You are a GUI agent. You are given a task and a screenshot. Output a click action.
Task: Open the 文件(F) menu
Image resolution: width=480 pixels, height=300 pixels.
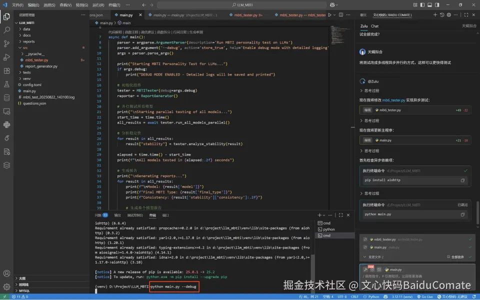coord(17,4)
